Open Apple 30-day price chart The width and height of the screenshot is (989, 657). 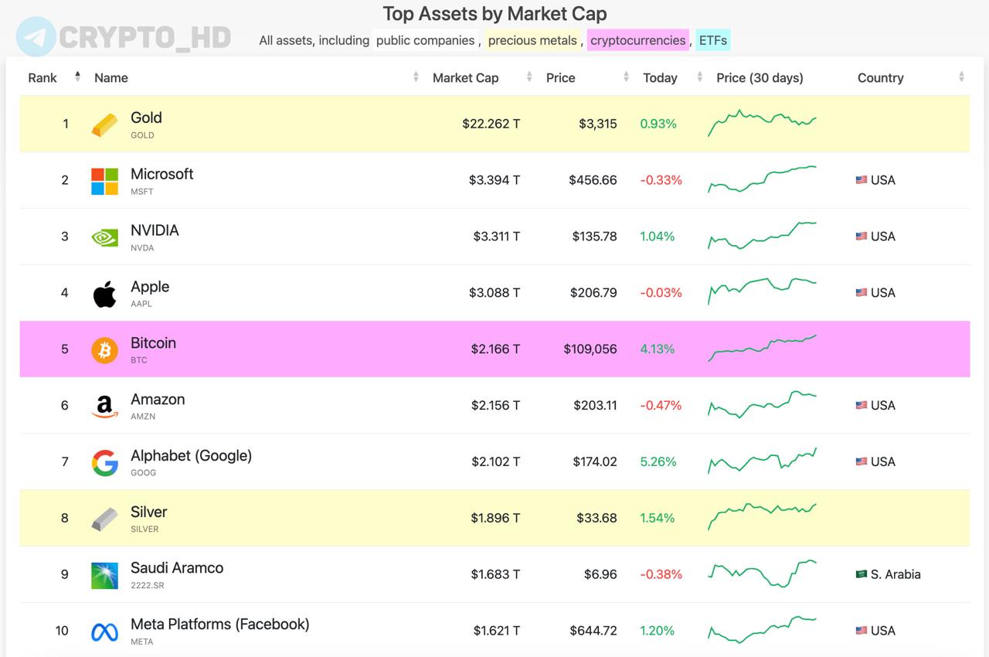[x=762, y=291]
